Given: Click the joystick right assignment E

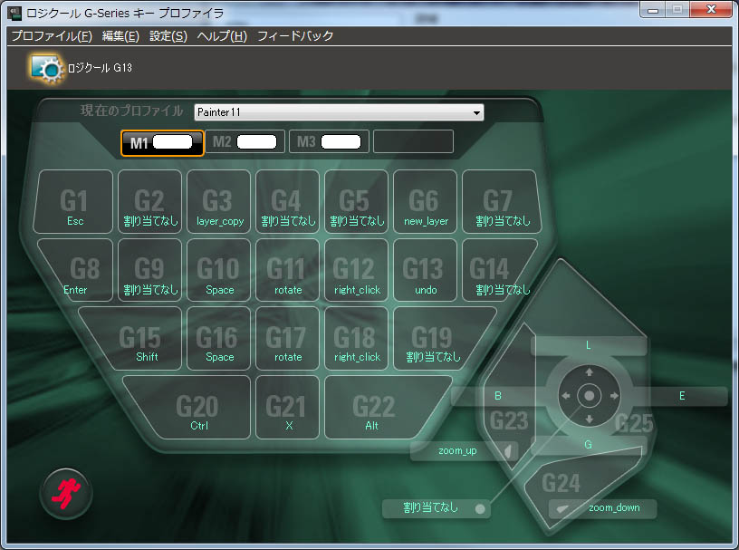Looking at the screenshot, I should tap(682, 396).
